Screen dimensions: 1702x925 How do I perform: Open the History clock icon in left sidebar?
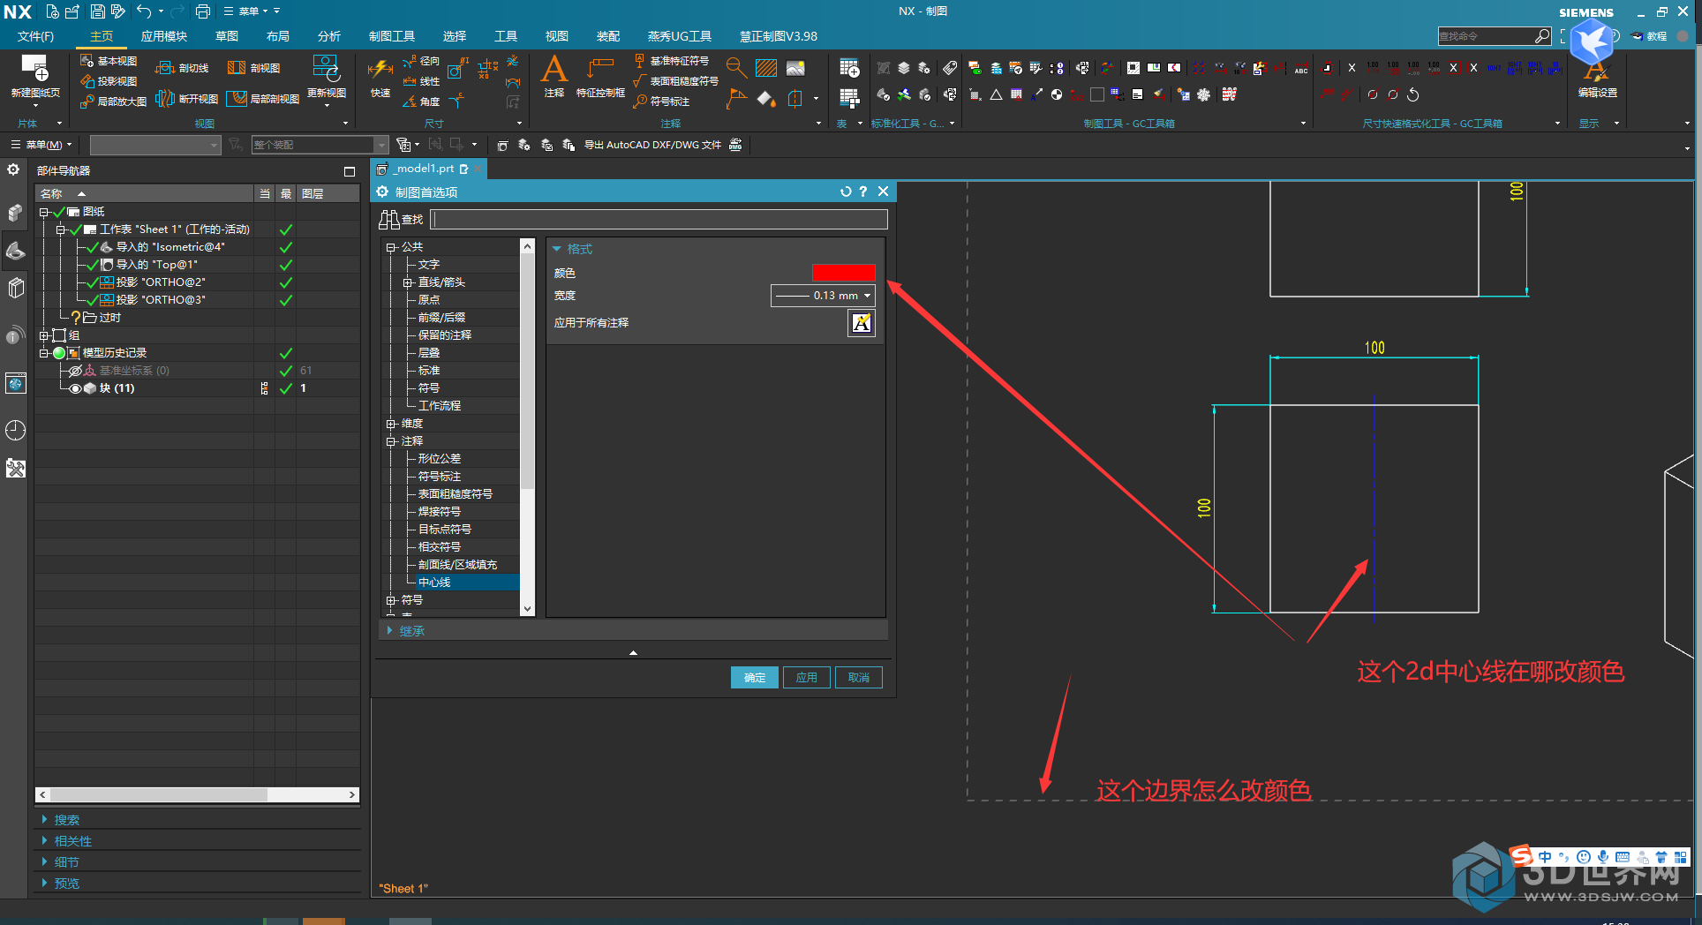16,430
